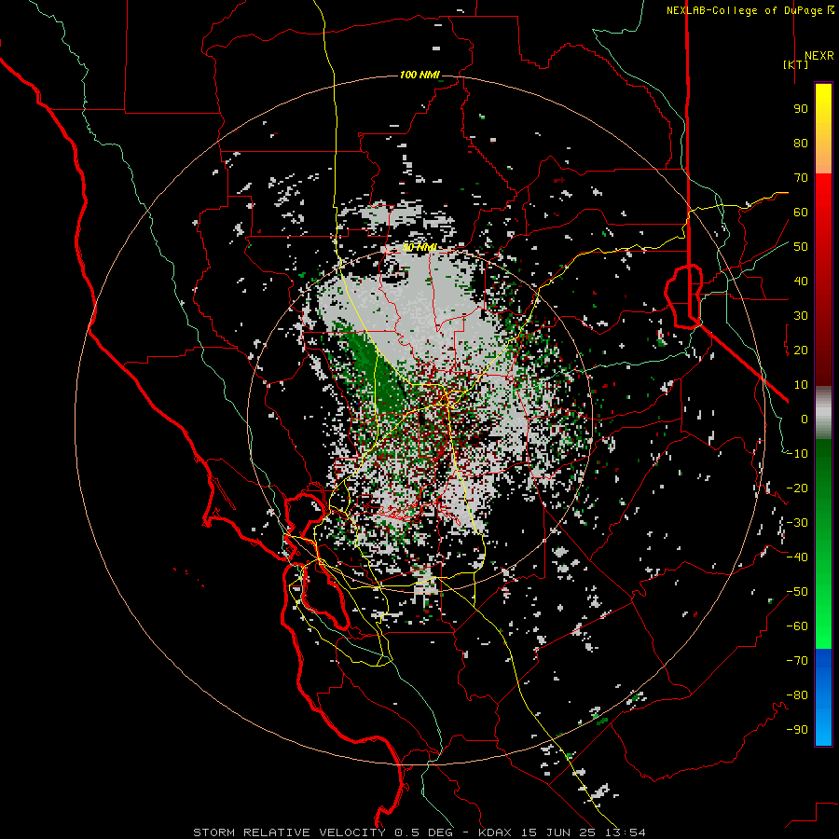
Task: Click the 30 value on velocity scale
Action: pos(801,316)
